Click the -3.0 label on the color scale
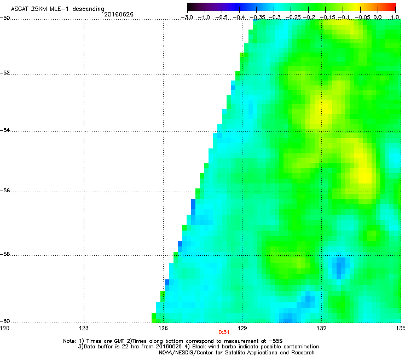 pyautogui.click(x=187, y=18)
